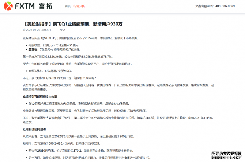Open the 行情分析 menu item
This screenshot has height=162, width=245.
(79, 6)
